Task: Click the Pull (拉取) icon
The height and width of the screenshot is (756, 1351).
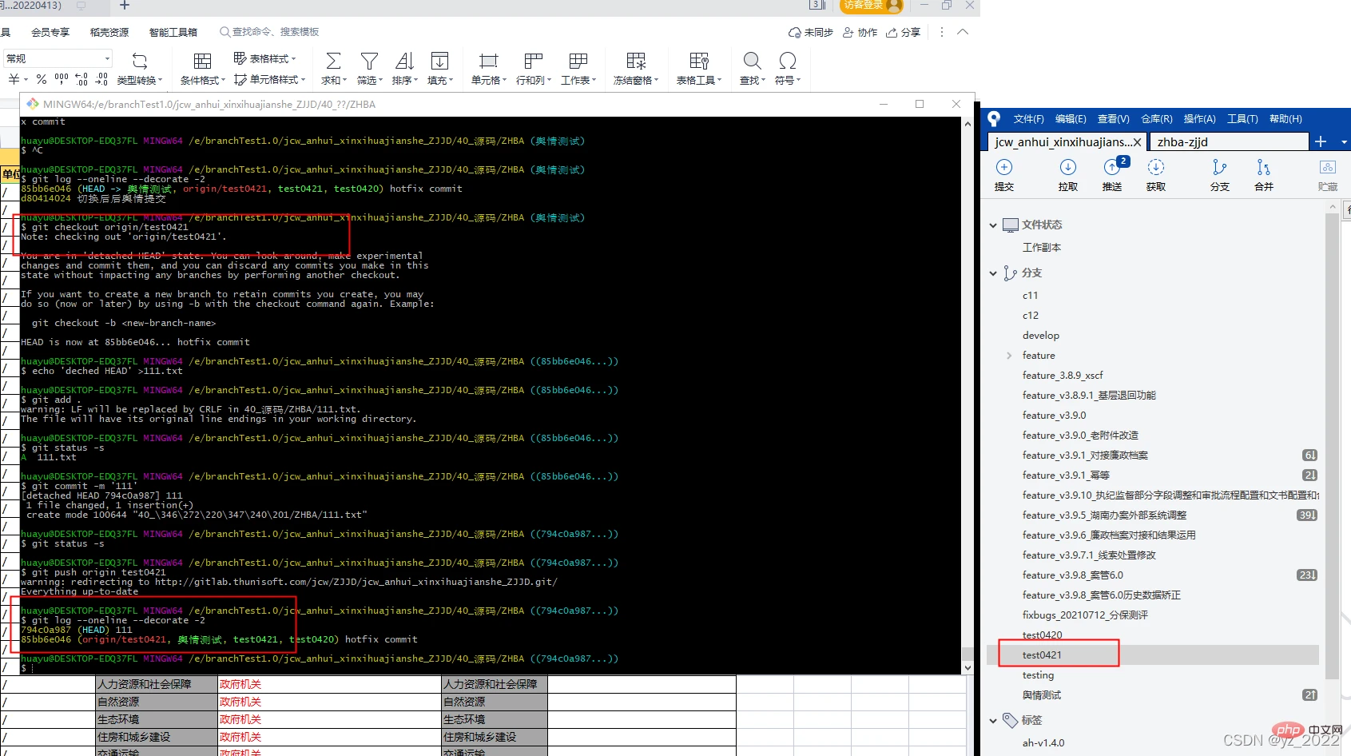Action: point(1067,168)
